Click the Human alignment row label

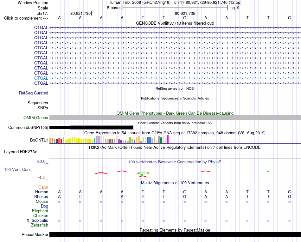pyautogui.click(x=42, y=192)
